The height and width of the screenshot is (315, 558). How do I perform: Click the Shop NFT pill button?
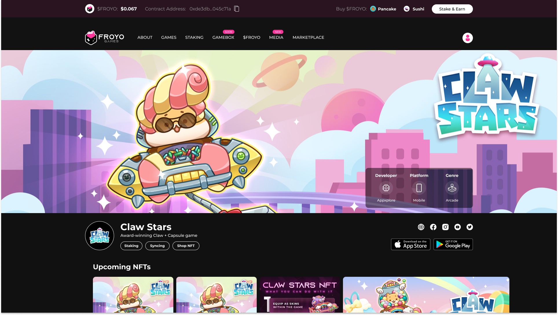coord(186,246)
